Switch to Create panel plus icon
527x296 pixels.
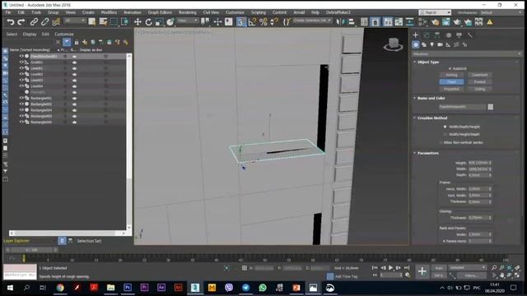[415, 35]
